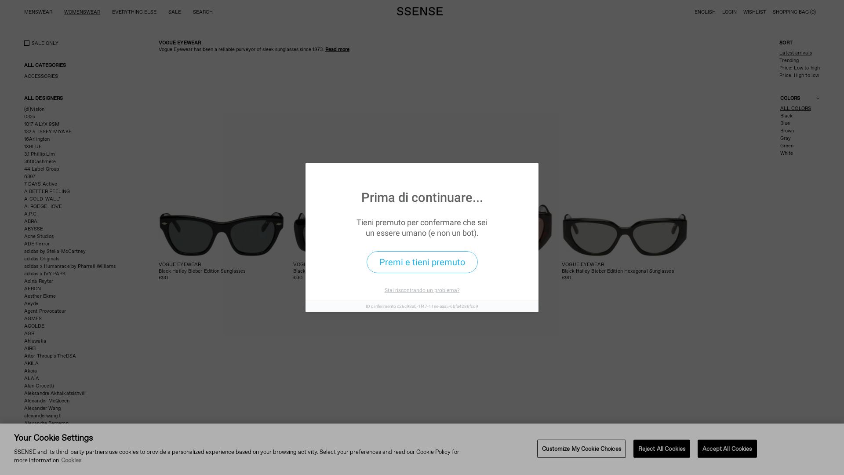Screen dimensions: 844x475
Task: Click Stai riscontrando un problema link
Action: (x=422, y=290)
